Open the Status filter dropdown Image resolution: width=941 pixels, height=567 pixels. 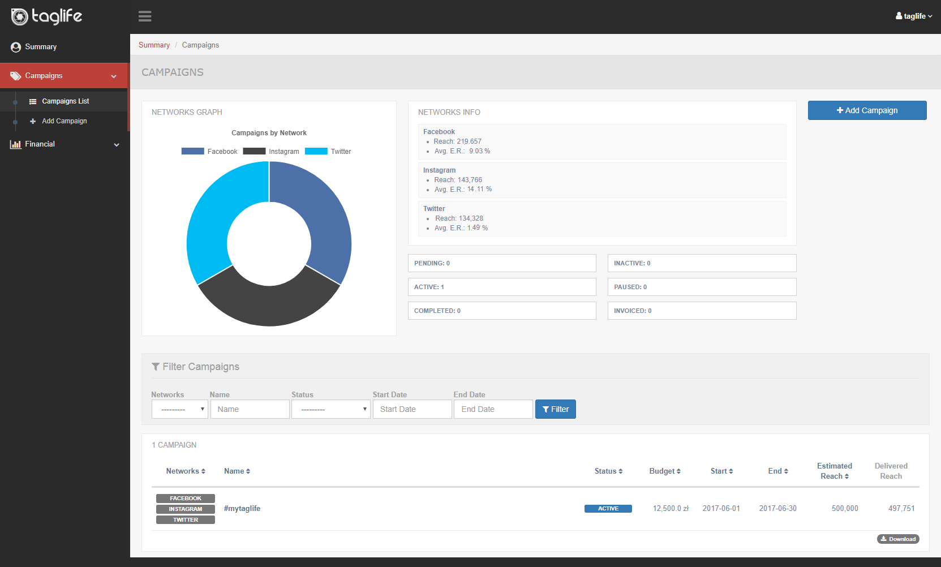(x=330, y=409)
